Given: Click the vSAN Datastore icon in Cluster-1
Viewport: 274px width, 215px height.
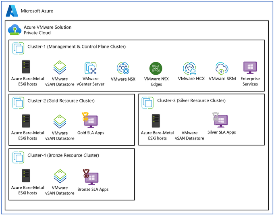Looking at the screenshot, I should pyautogui.click(x=60, y=67).
